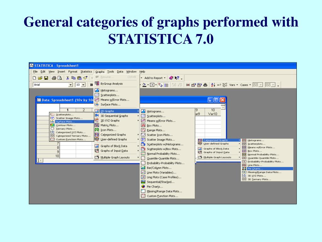Click the ByGroup Analysis menu icon
Screen dimensions: 322x242
pos(97,84)
